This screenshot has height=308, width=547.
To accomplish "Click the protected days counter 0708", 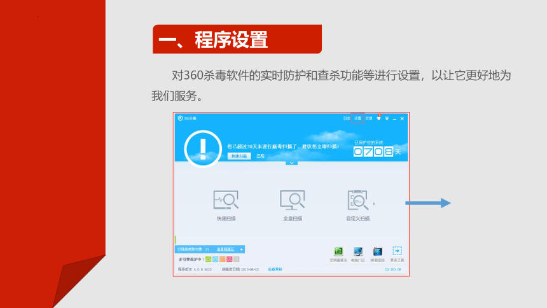I will [373, 151].
